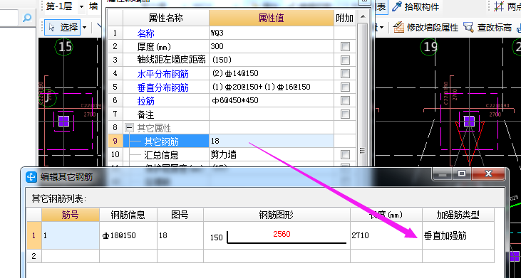Click the property panel vertical scrollbar thumb
The height and width of the screenshot is (278, 521).
click(x=363, y=95)
